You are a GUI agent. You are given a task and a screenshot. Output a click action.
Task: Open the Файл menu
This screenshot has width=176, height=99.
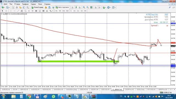tap(5, 4)
